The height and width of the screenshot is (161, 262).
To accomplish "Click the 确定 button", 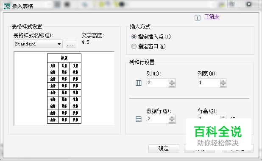I will (x=164, y=148).
